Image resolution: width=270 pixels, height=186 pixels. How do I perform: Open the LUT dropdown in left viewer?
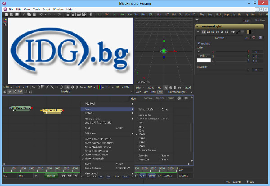click(x=109, y=87)
